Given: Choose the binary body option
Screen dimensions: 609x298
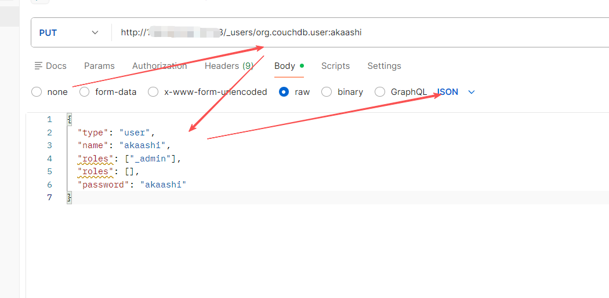Looking at the screenshot, I should click(327, 92).
